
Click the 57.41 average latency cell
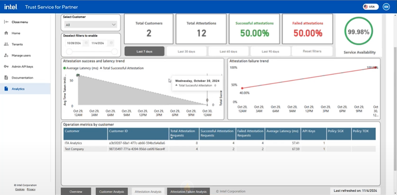tap(283, 143)
